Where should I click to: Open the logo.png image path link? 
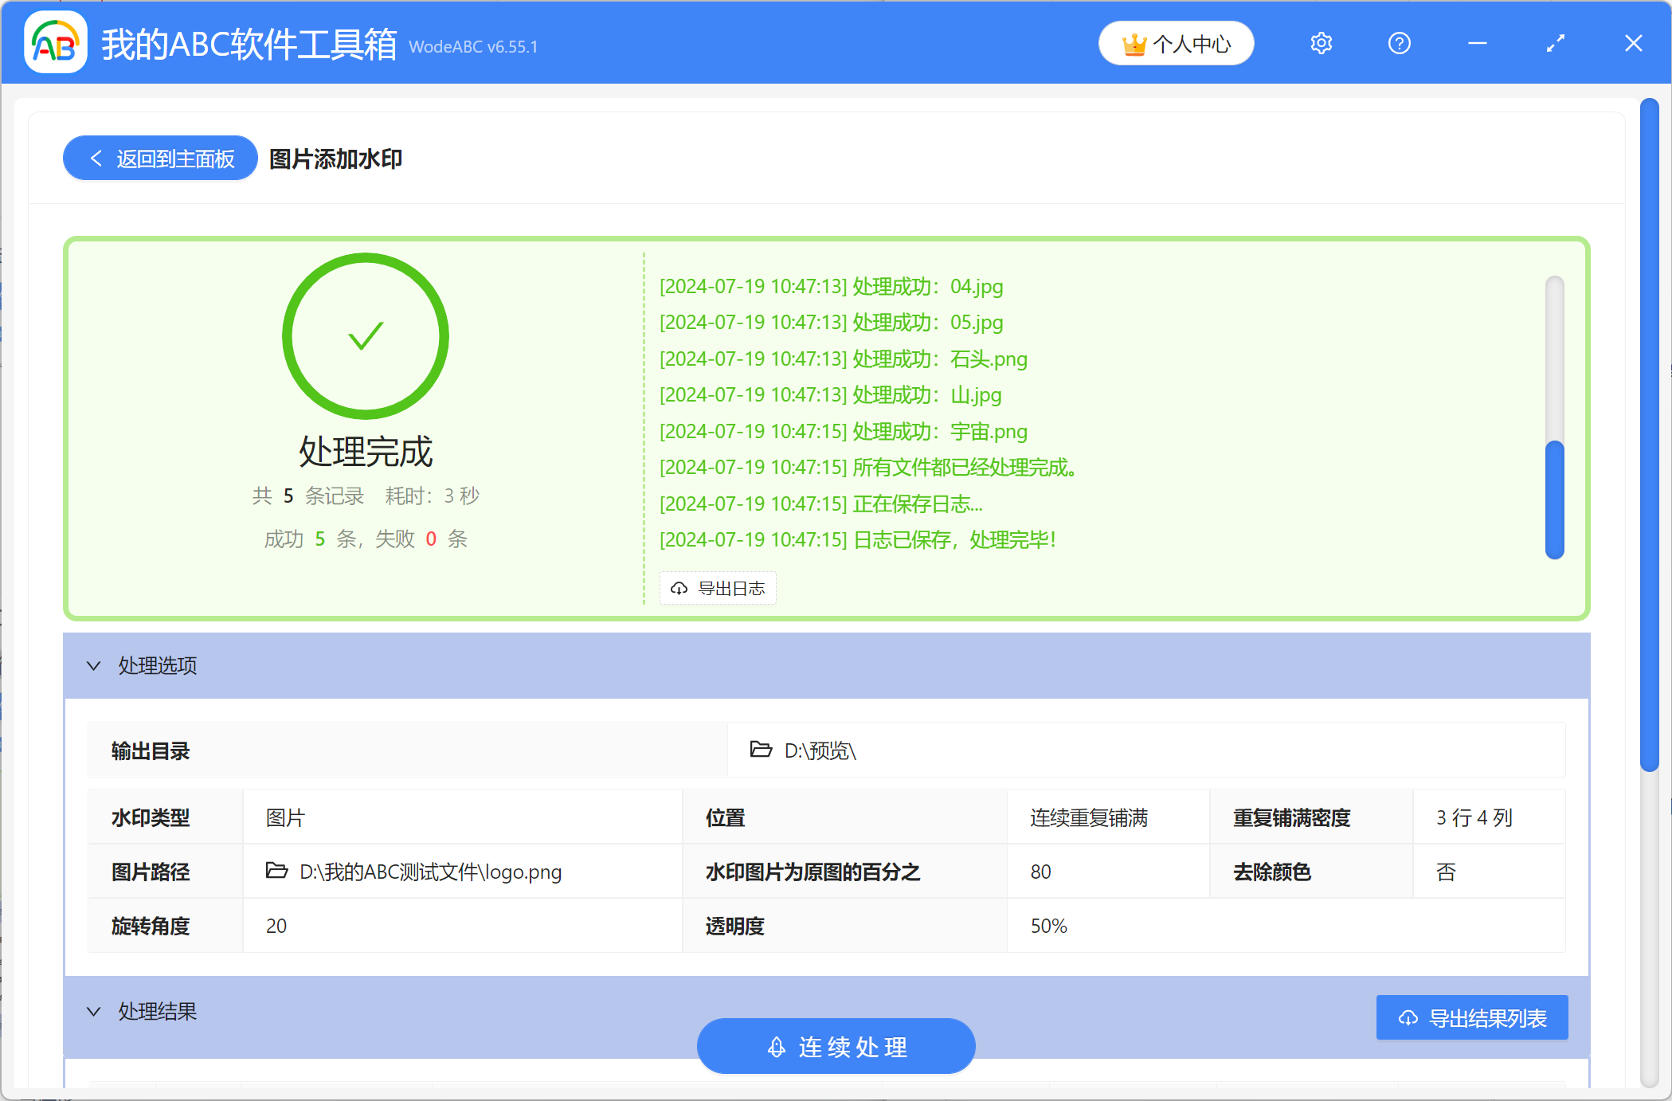(430, 872)
